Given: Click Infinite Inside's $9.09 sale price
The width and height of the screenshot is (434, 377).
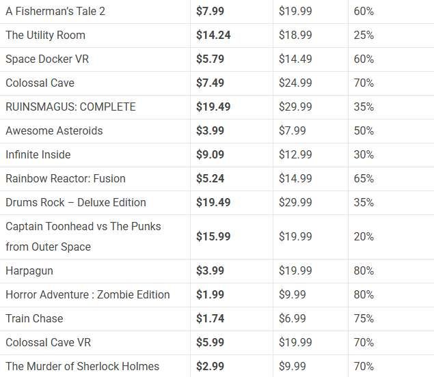Looking at the screenshot, I should (x=210, y=155).
